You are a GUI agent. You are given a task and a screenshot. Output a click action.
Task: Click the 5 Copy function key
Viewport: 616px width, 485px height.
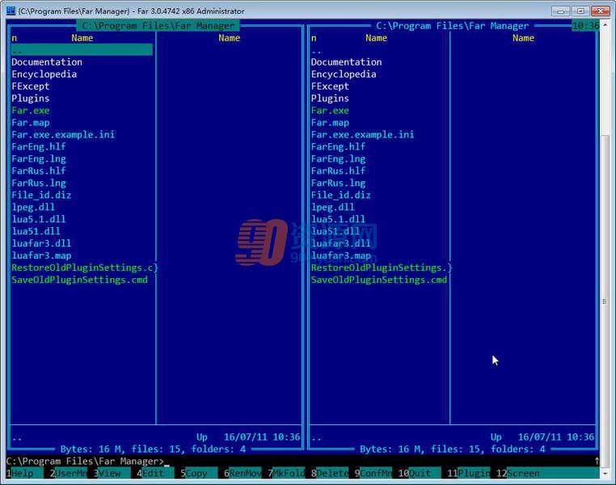point(199,473)
